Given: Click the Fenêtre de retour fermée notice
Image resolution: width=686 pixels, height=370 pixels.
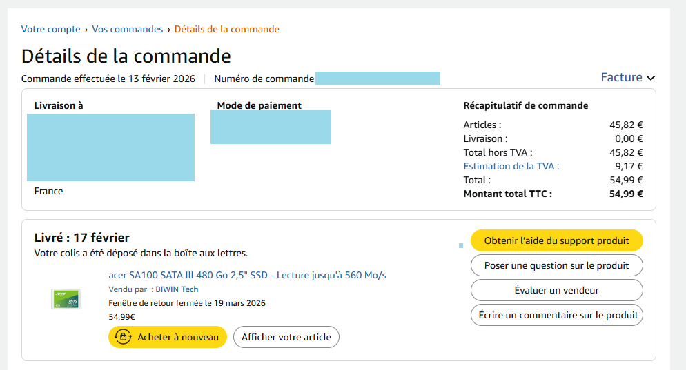Looking at the screenshot, I should (186, 303).
